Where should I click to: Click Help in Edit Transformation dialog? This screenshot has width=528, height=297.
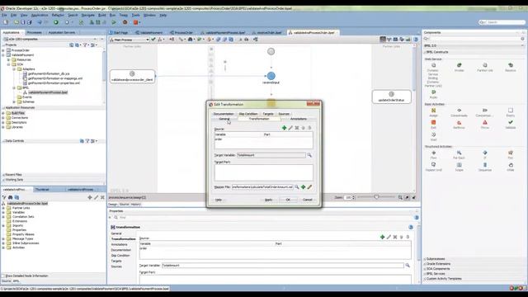coord(219,200)
